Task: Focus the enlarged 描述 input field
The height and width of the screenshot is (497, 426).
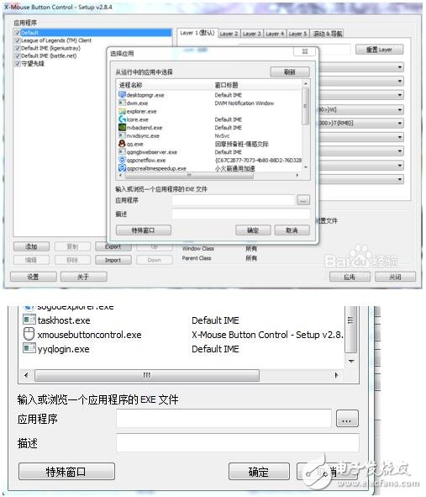Action: [238, 443]
